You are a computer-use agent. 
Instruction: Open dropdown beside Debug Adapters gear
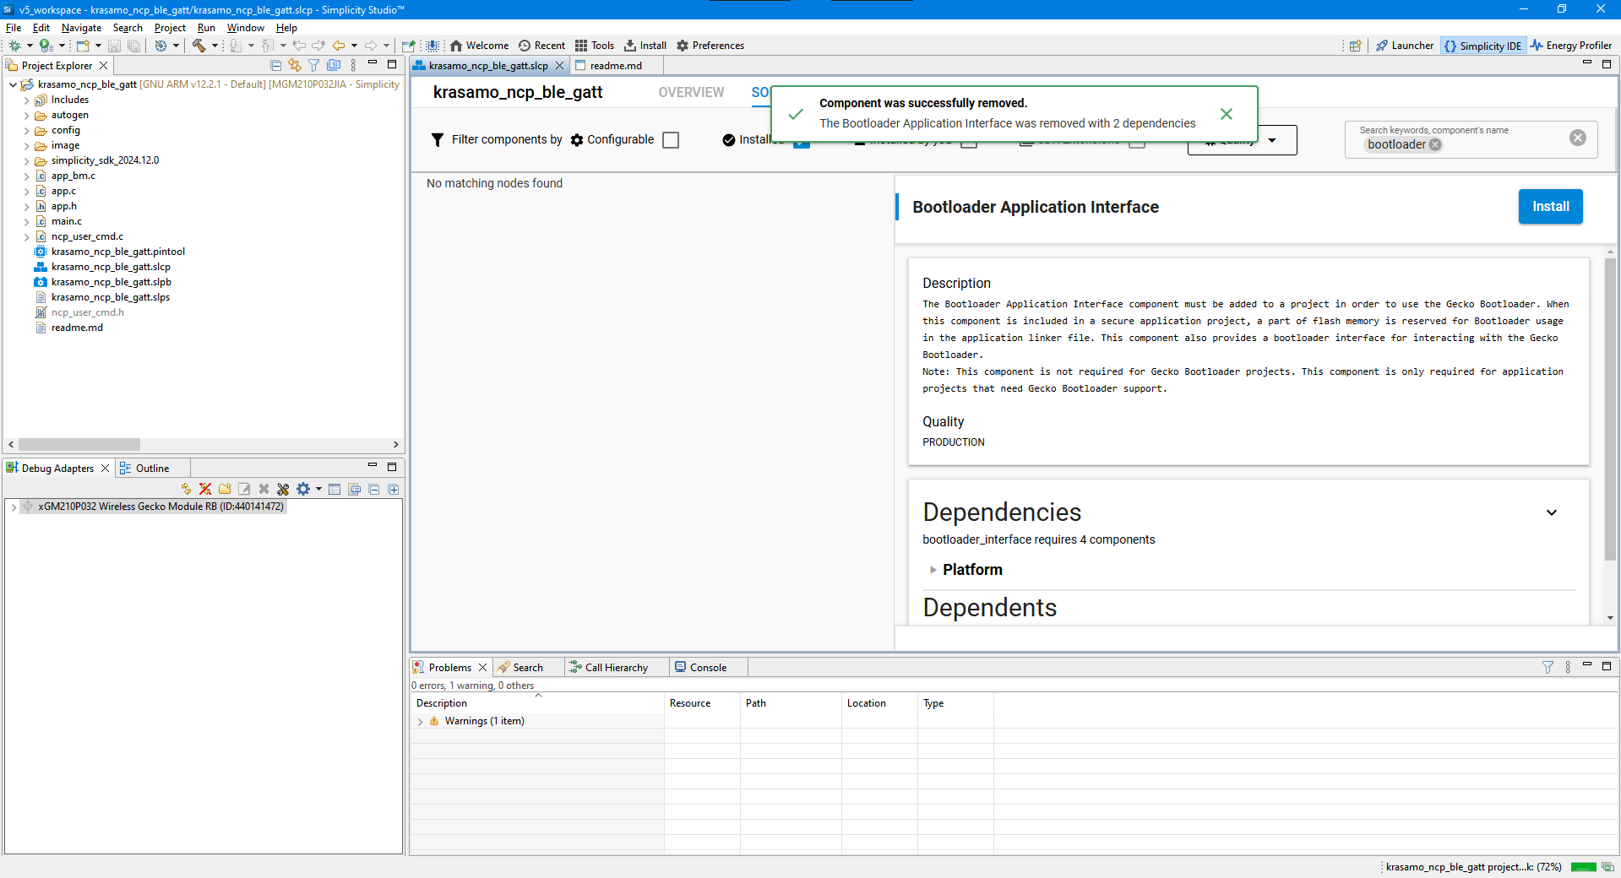click(318, 489)
